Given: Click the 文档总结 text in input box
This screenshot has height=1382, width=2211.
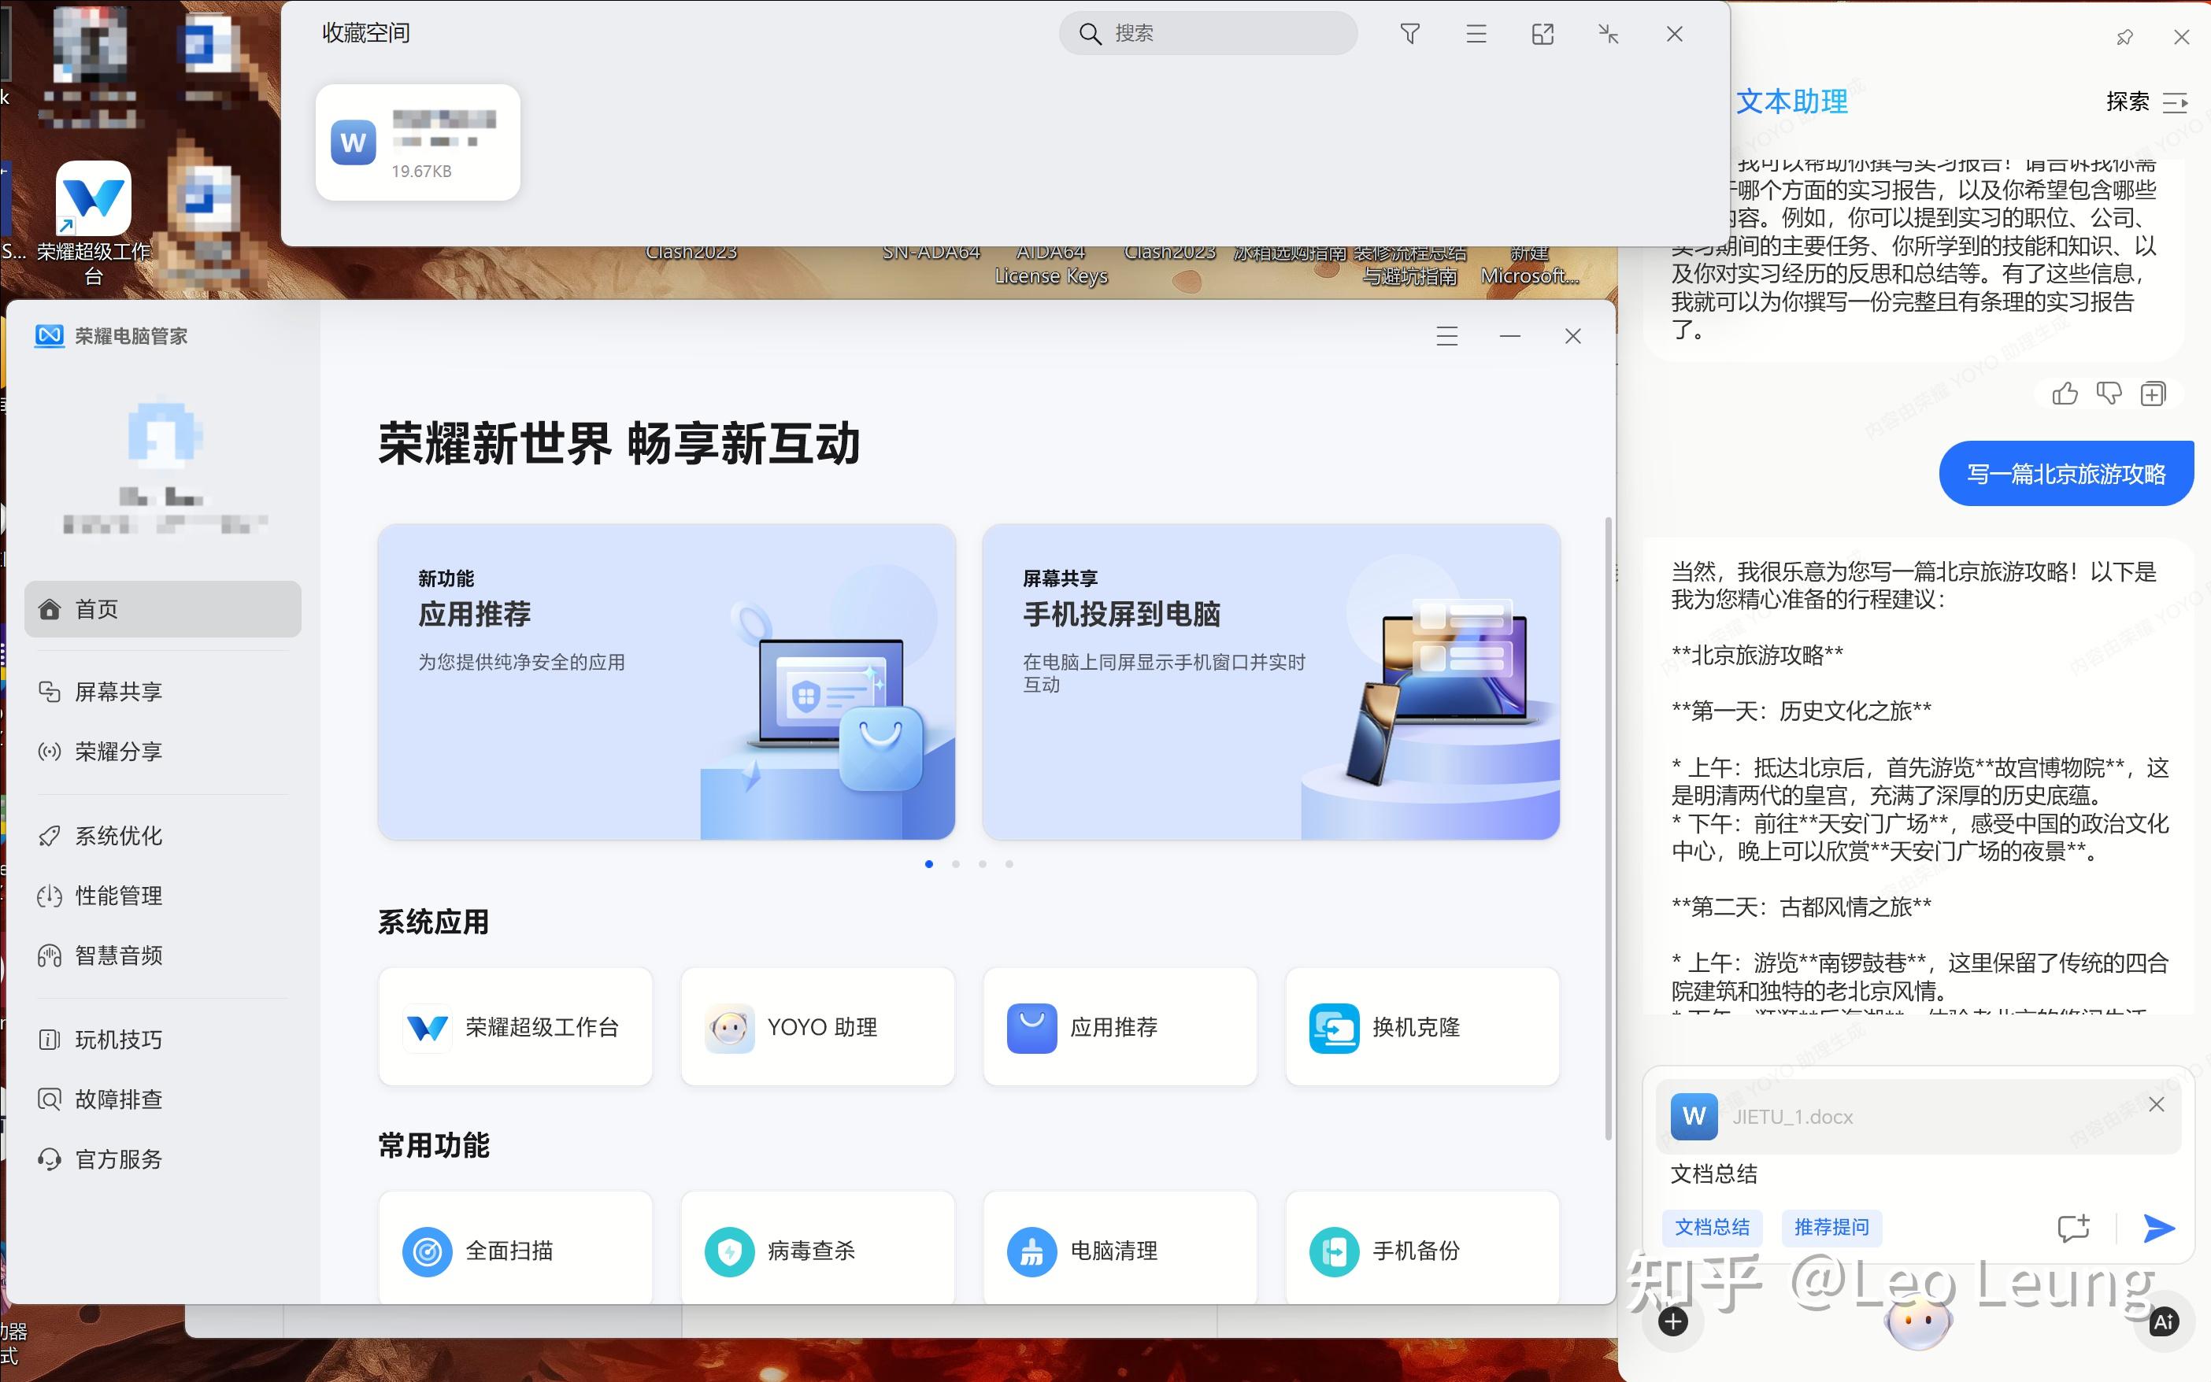Looking at the screenshot, I should (1713, 1173).
